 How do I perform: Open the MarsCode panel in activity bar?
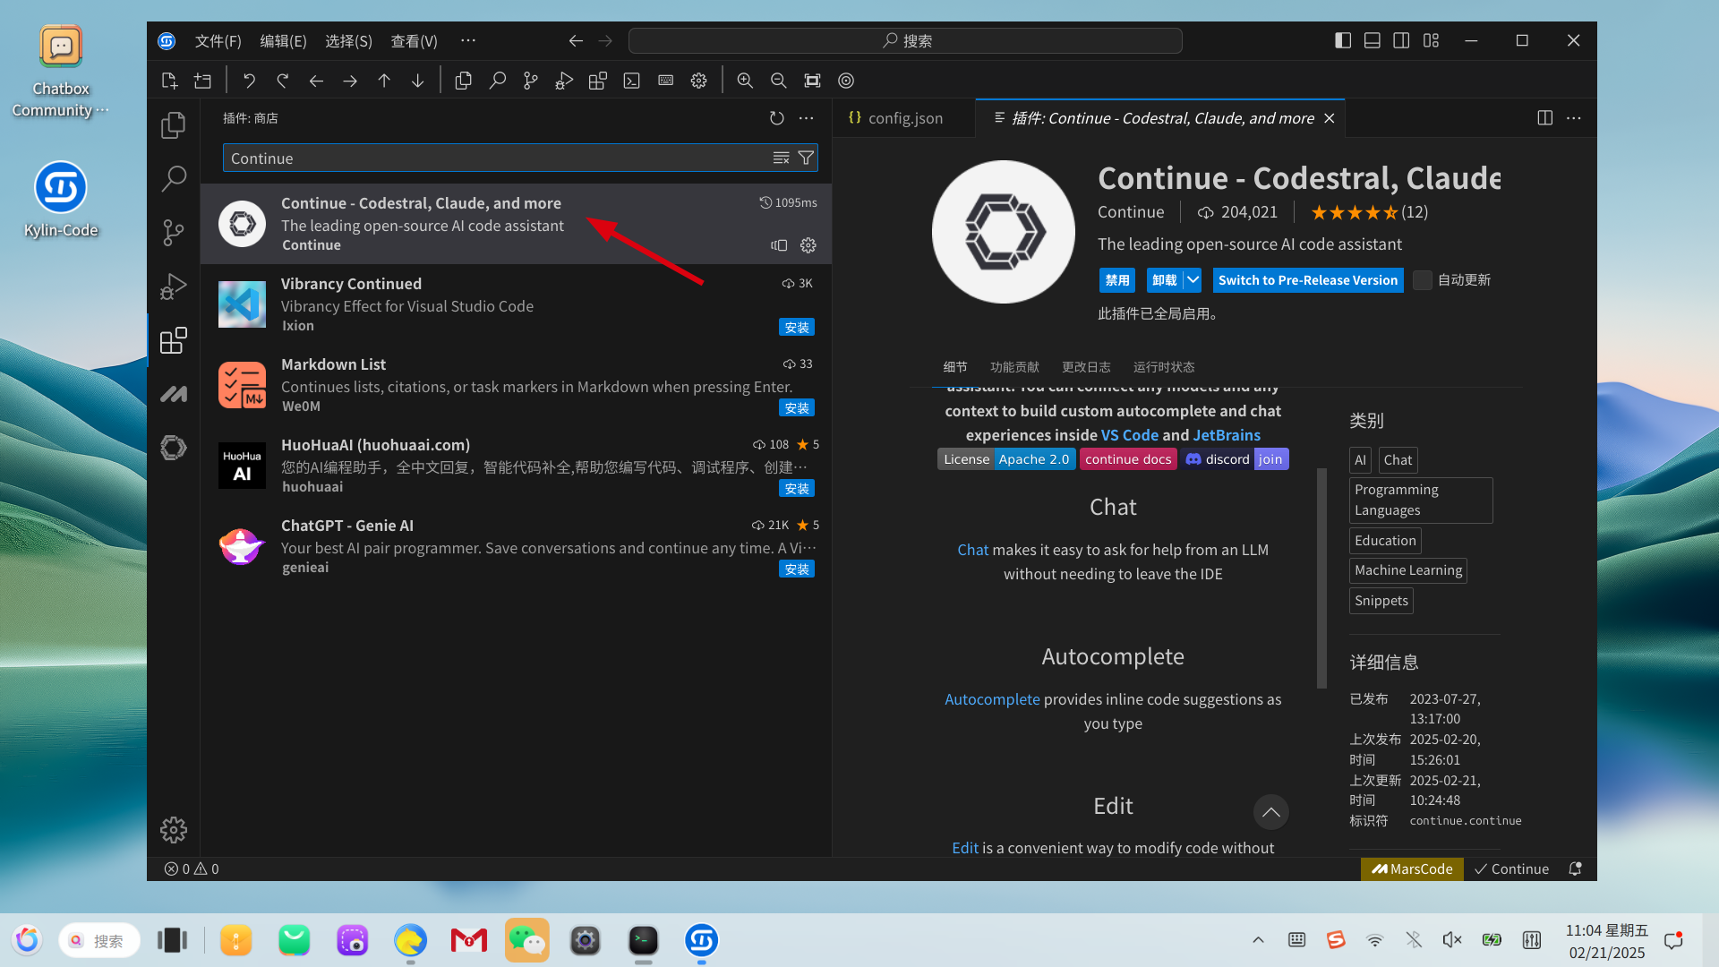coord(173,394)
